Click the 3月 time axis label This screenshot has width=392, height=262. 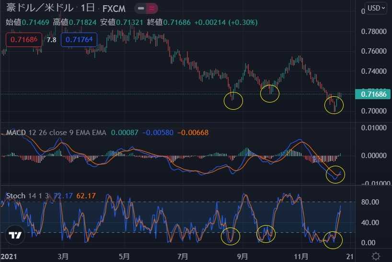63,257
